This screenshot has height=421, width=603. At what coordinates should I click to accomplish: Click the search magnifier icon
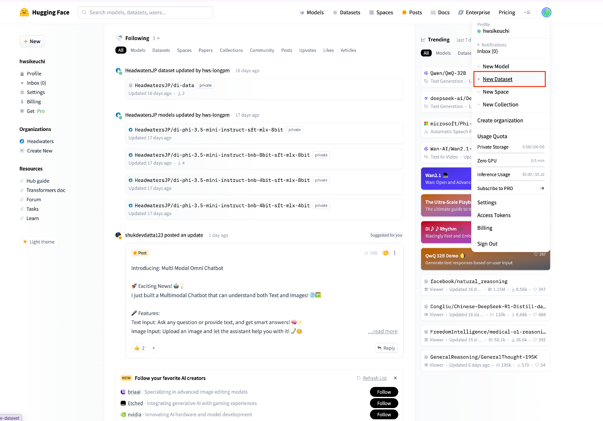tap(84, 12)
